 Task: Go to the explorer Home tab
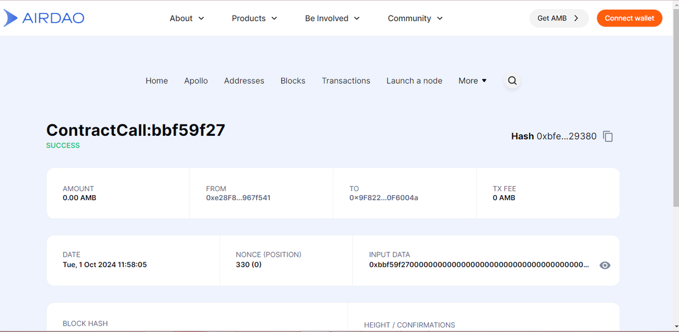tap(157, 81)
